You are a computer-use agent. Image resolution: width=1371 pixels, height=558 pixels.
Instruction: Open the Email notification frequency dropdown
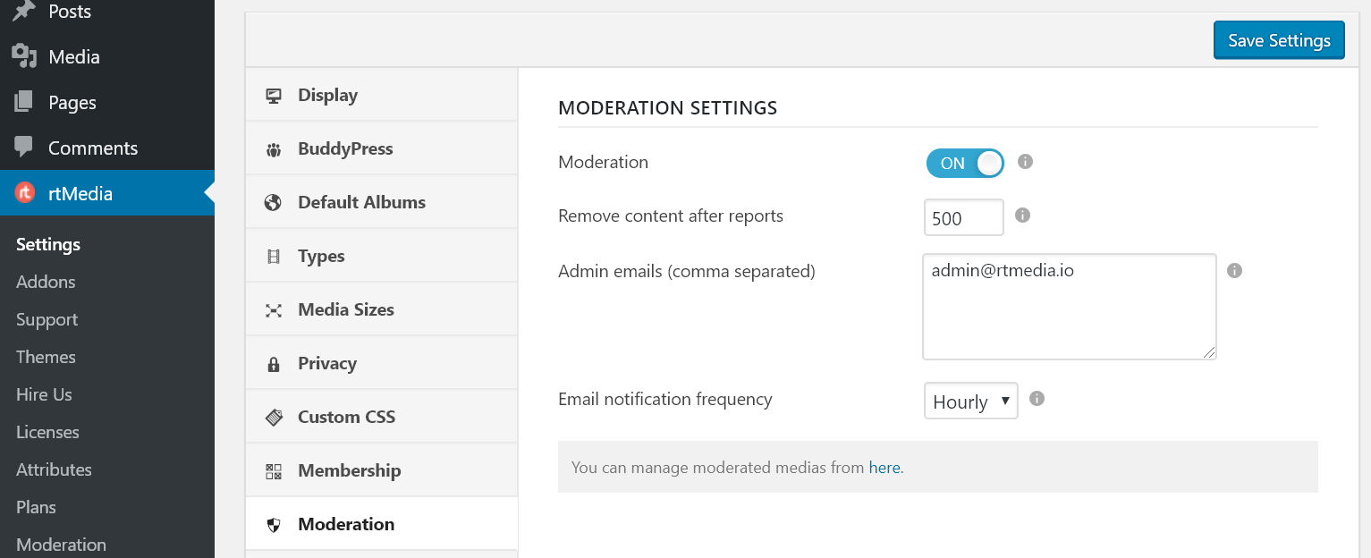pyautogui.click(x=970, y=401)
